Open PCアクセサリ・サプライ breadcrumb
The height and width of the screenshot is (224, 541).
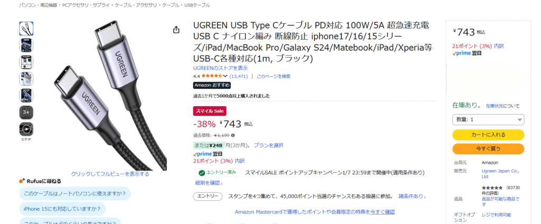coord(85,5)
